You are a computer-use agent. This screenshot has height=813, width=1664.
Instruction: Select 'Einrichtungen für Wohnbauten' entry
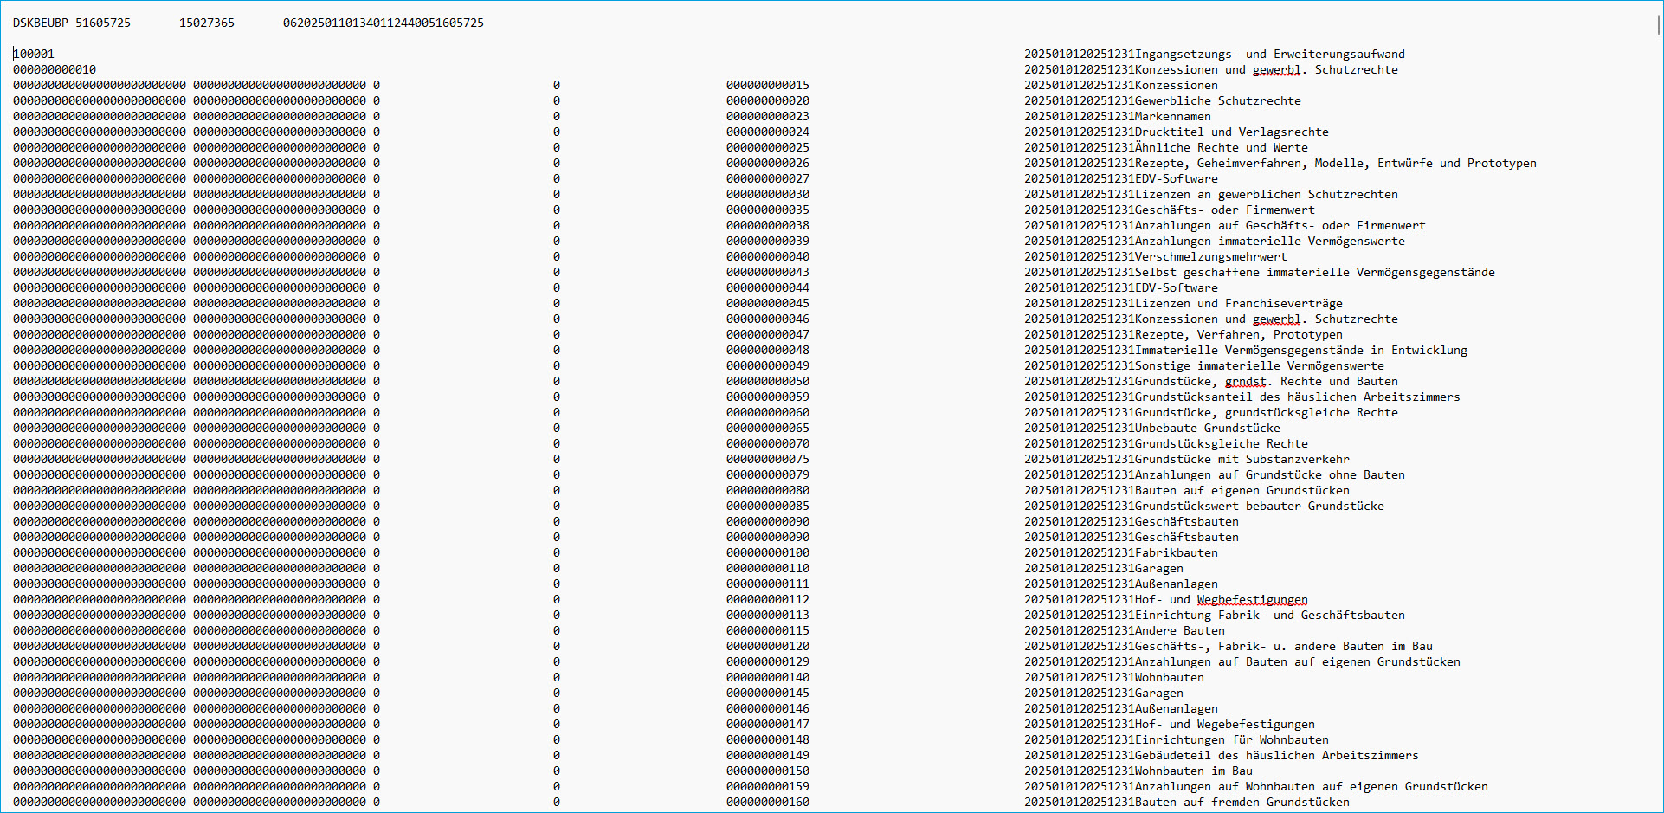[1232, 739]
